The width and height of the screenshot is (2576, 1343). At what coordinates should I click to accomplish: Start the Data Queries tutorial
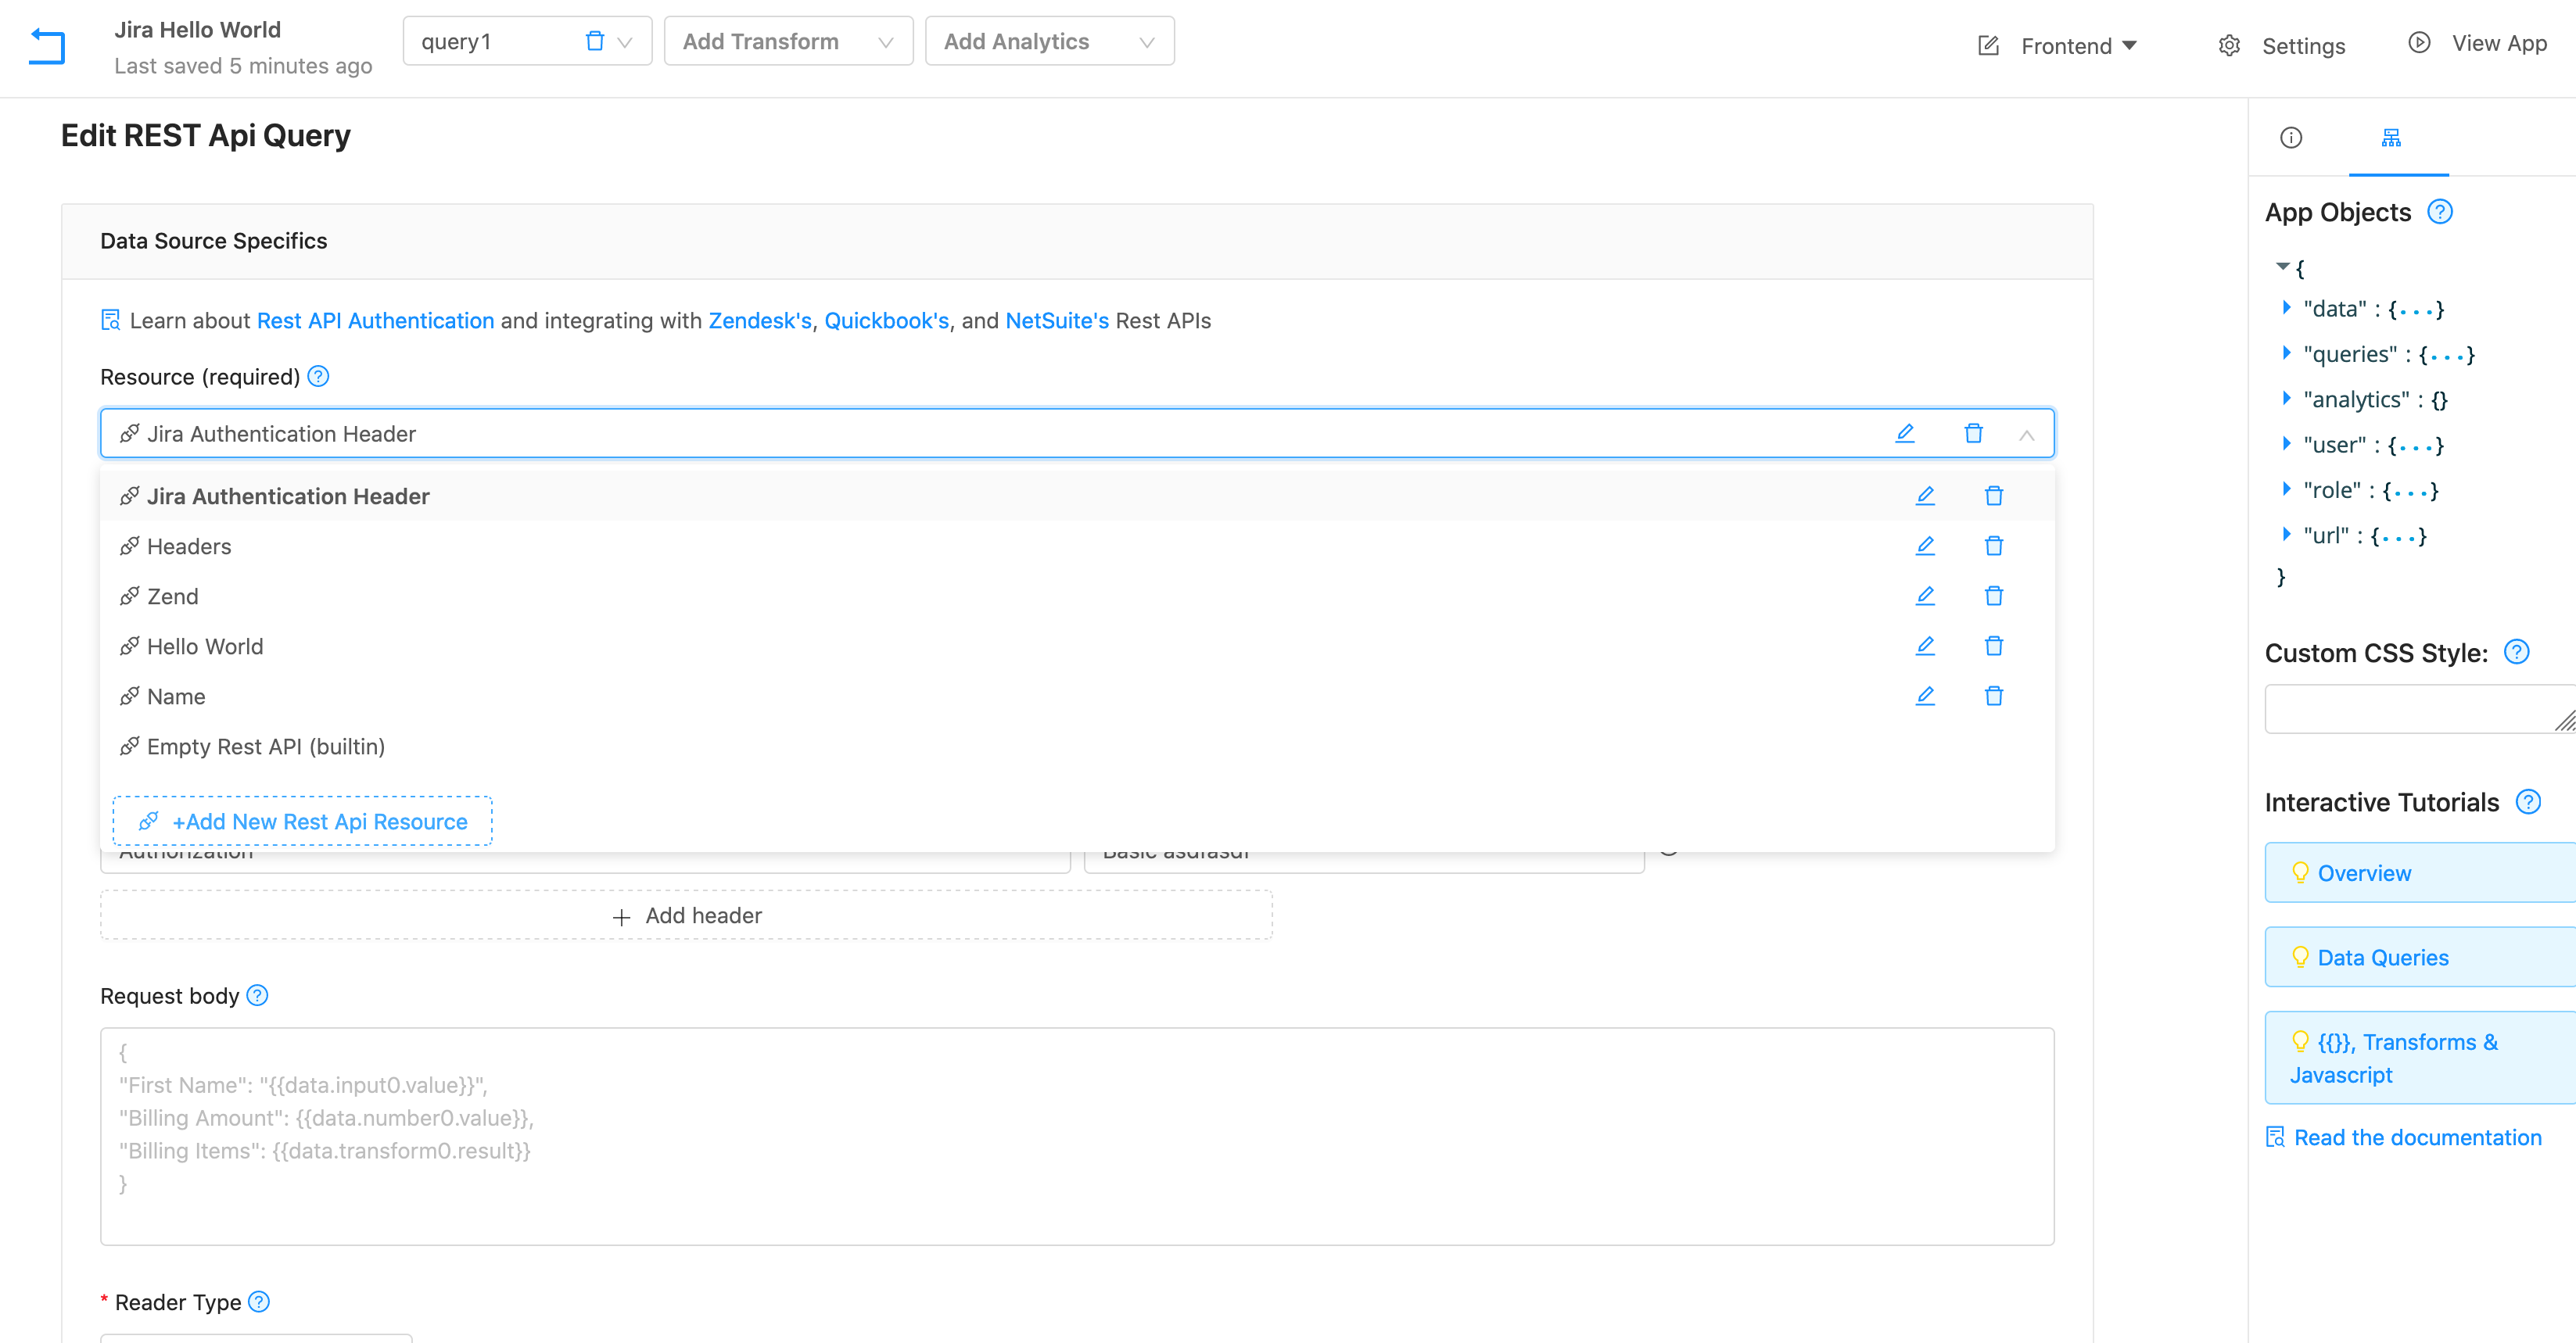point(2420,958)
